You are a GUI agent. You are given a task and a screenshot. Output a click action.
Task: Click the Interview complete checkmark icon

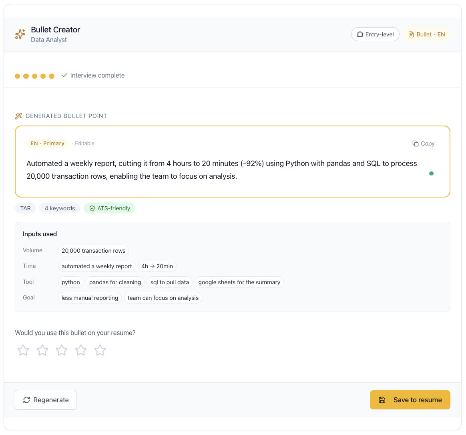64,75
